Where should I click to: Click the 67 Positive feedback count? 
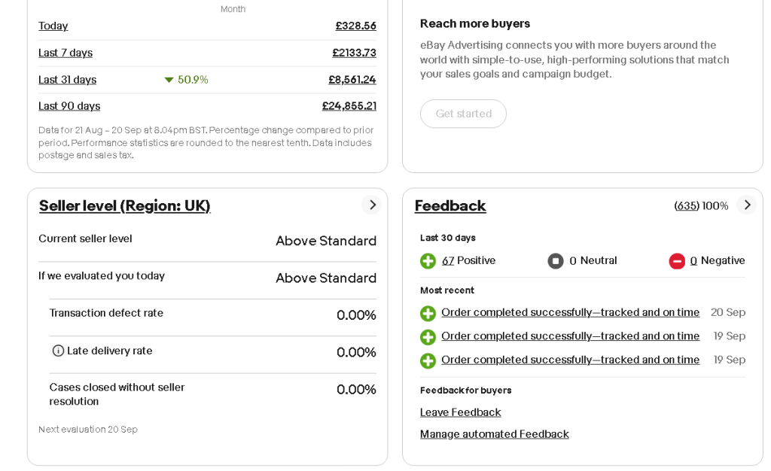coord(448,261)
